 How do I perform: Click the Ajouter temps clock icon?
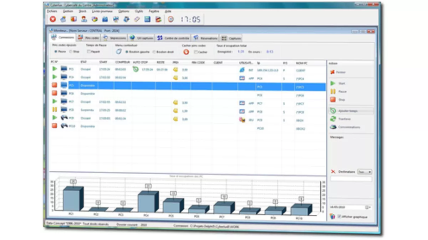point(333,111)
